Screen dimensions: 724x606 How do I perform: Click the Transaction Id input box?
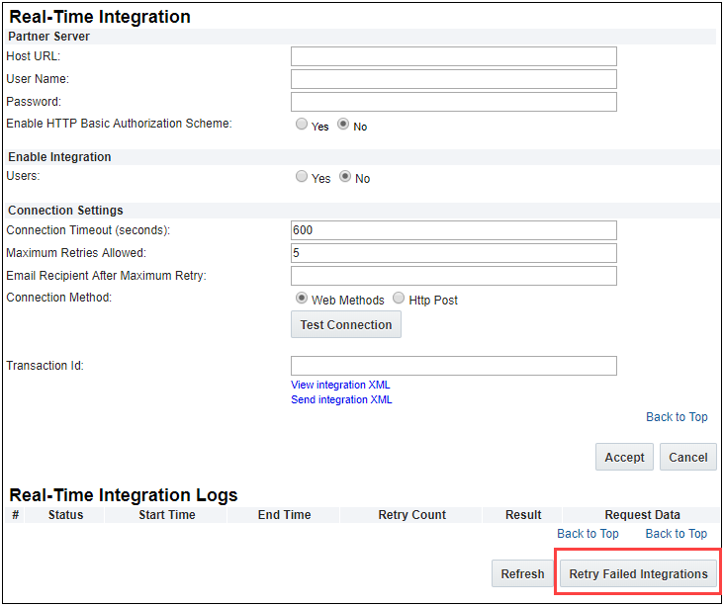pyautogui.click(x=453, y=366)
